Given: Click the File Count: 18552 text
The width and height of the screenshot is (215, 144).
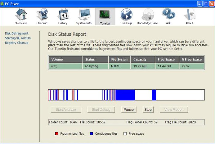Looking at the screenshot, I should coord(93,122).
